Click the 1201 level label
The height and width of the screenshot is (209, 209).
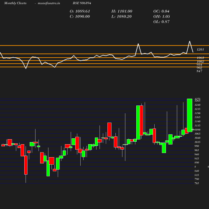(x=200, y=49)
